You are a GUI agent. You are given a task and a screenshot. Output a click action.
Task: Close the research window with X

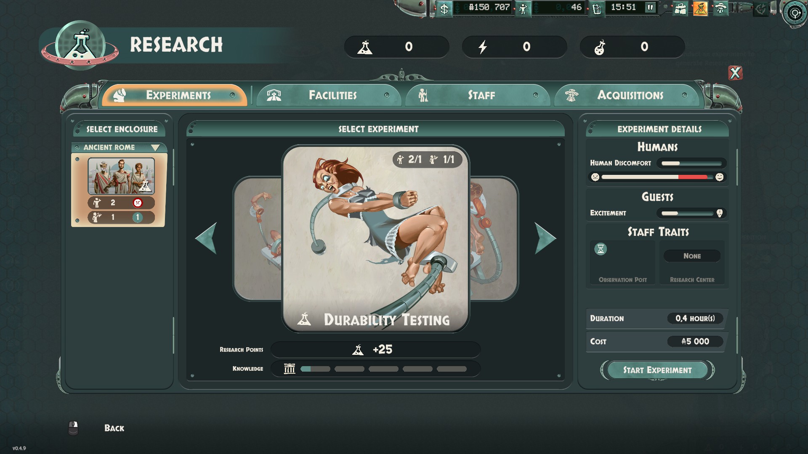pos(735,73)
